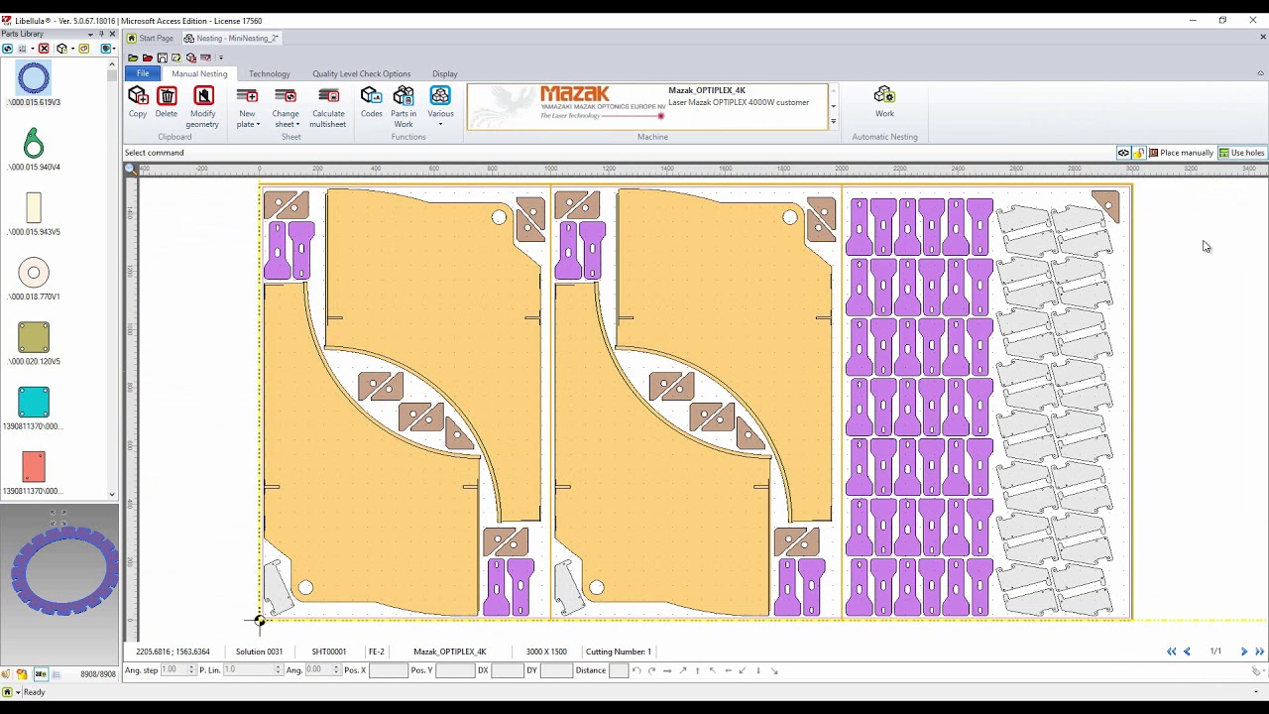Click the yellow open folder icon
This screenshot has height=714, width=1269.
click(133, 58)
